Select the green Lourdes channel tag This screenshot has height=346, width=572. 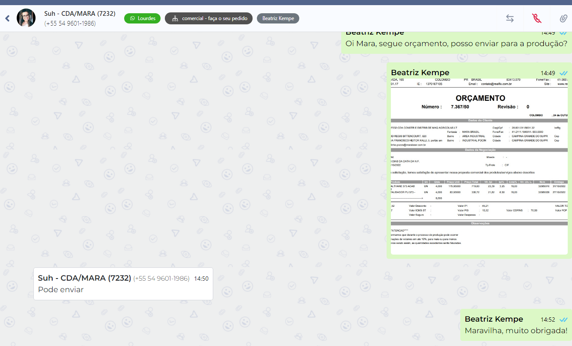coord(143,18)
